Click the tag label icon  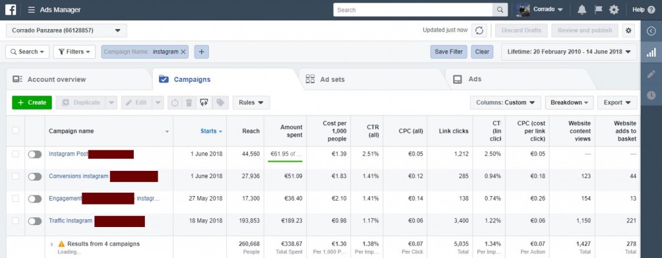[220, 103]
